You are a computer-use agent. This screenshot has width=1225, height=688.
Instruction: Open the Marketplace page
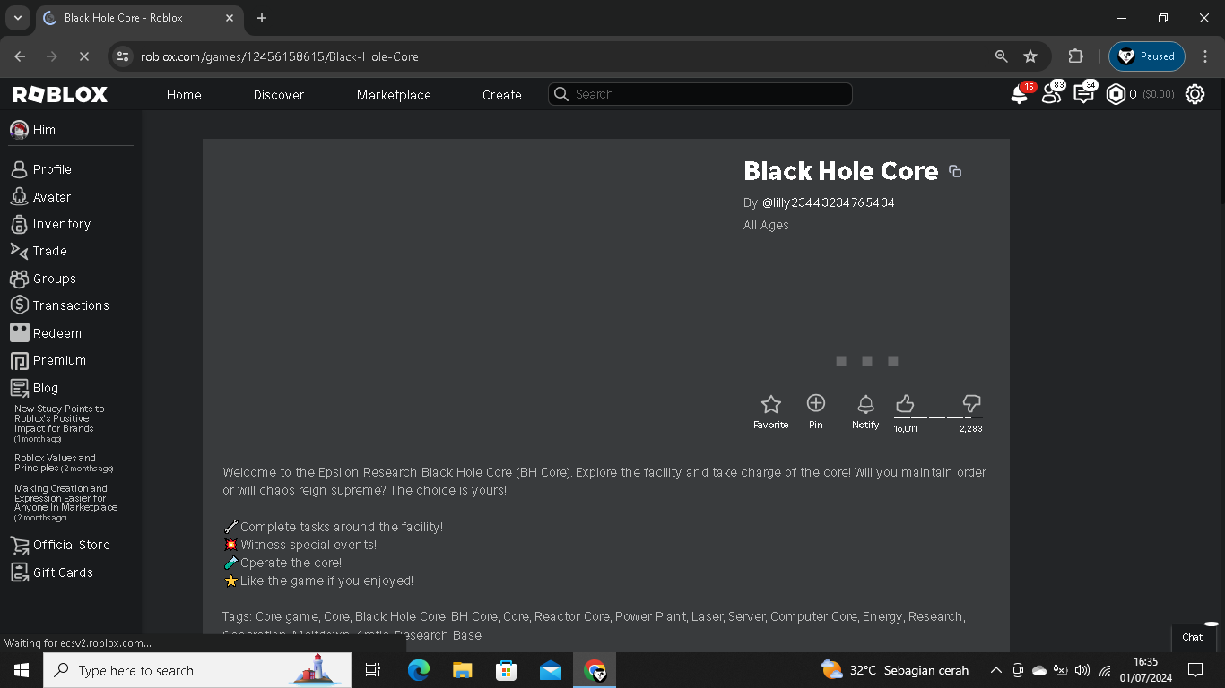394,95
